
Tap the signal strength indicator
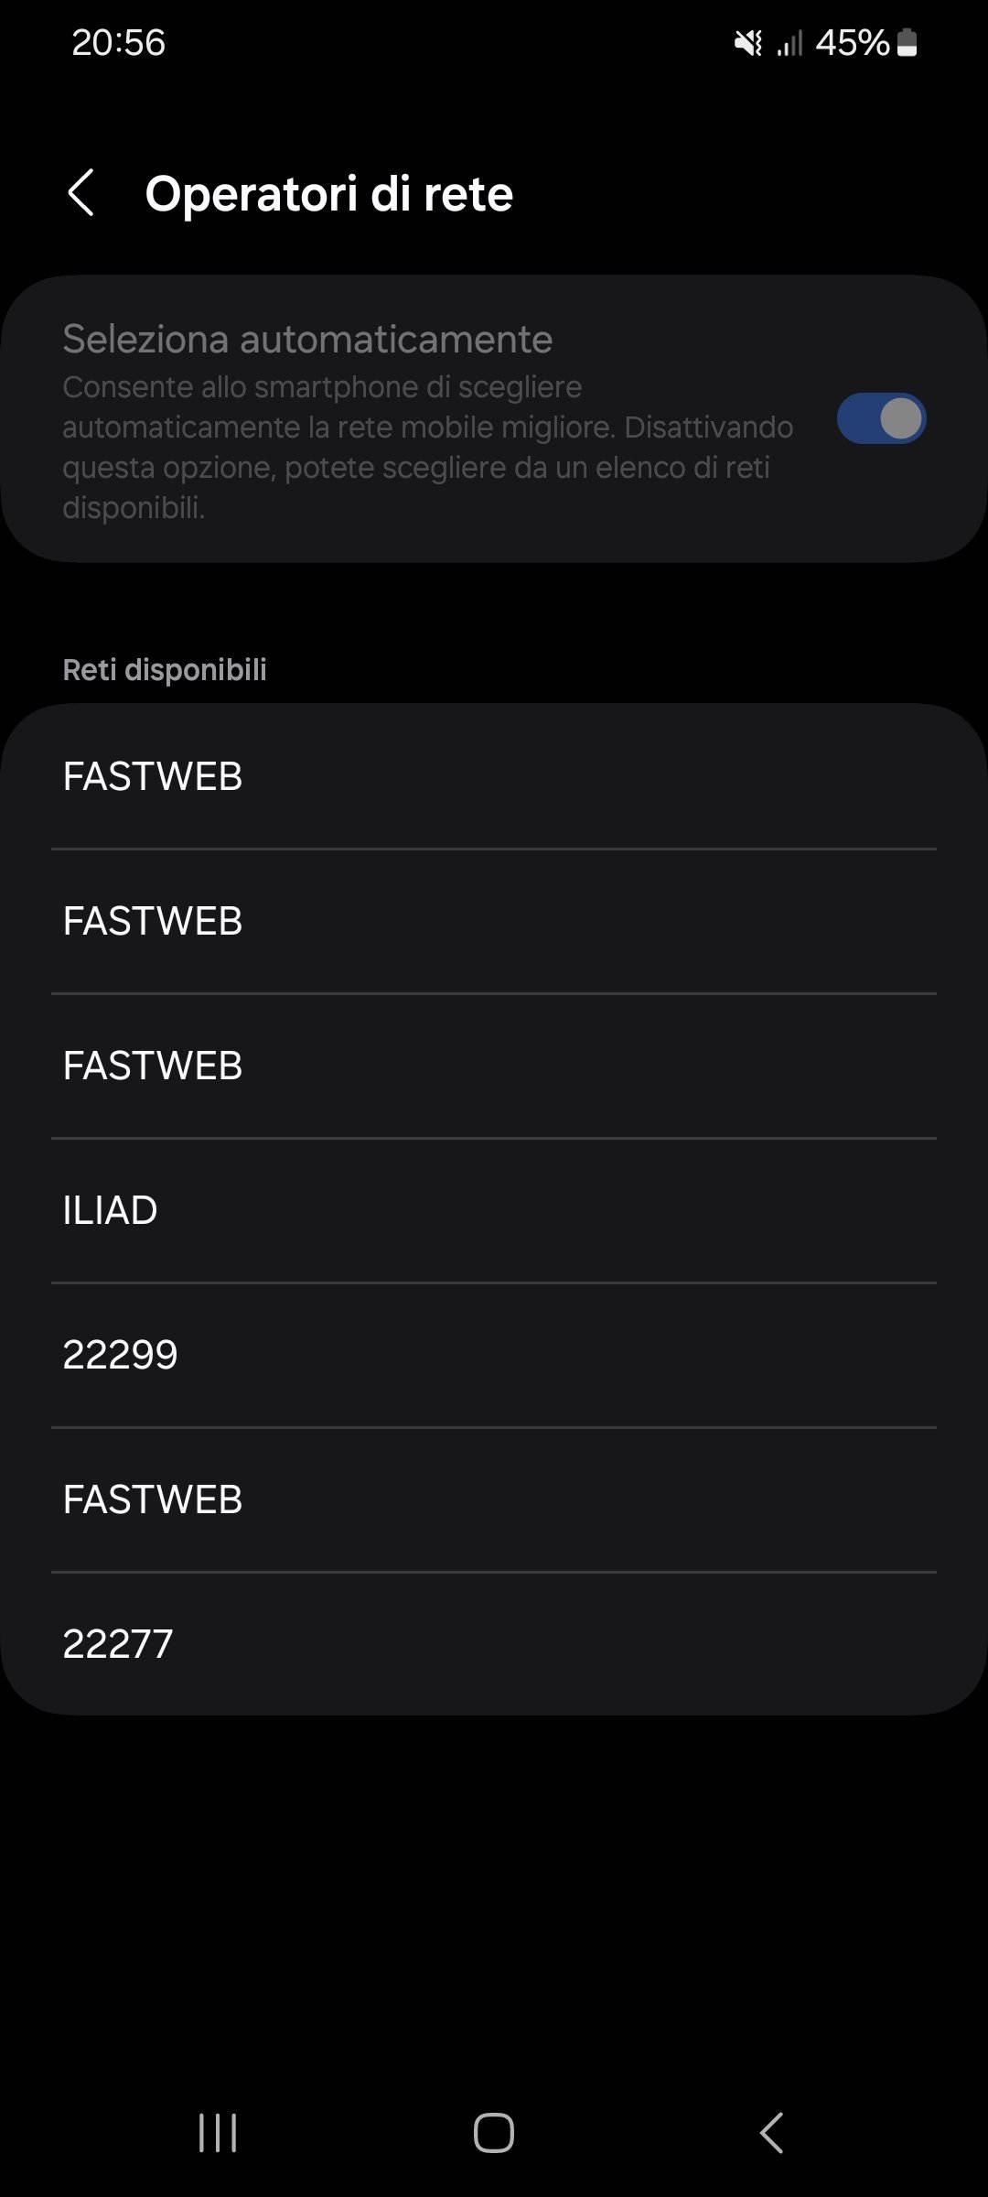789,43
